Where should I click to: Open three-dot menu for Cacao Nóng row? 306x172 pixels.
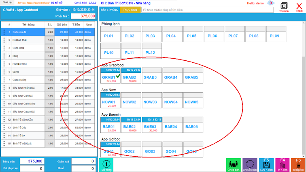4,80
